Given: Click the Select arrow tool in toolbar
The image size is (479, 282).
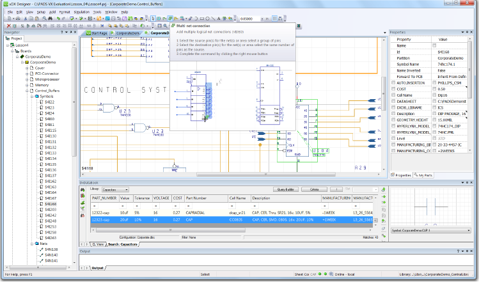Looking at the screenshot, I should 153,19.
